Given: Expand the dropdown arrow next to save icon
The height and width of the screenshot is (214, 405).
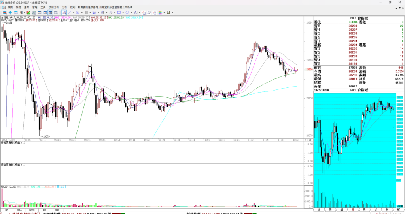Looking at the screenshot, I should point(172,13).
